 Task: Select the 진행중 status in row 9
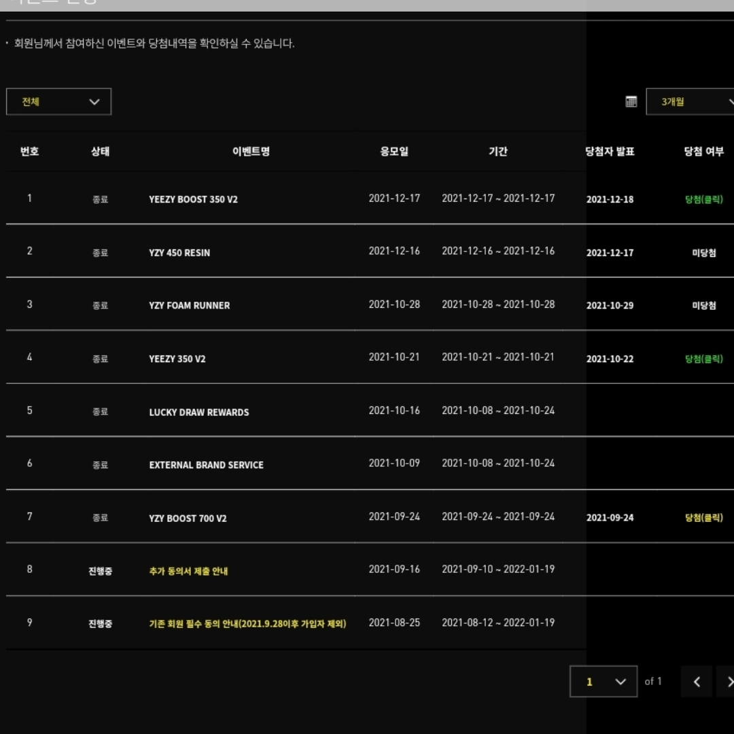[100, 623]
